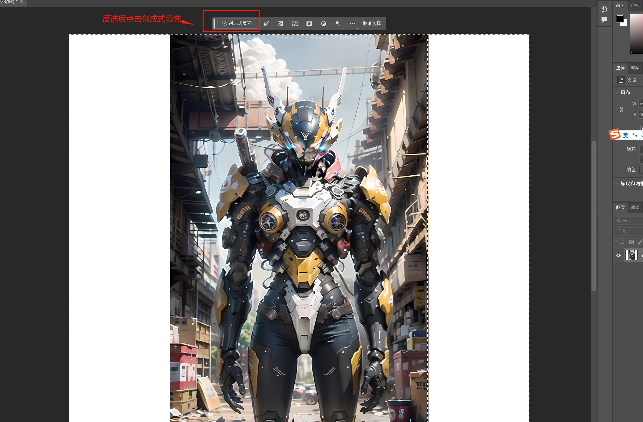This screenshot has width=643, height=422.
Task: Click the white background color swatch
Action: [625, 24]
